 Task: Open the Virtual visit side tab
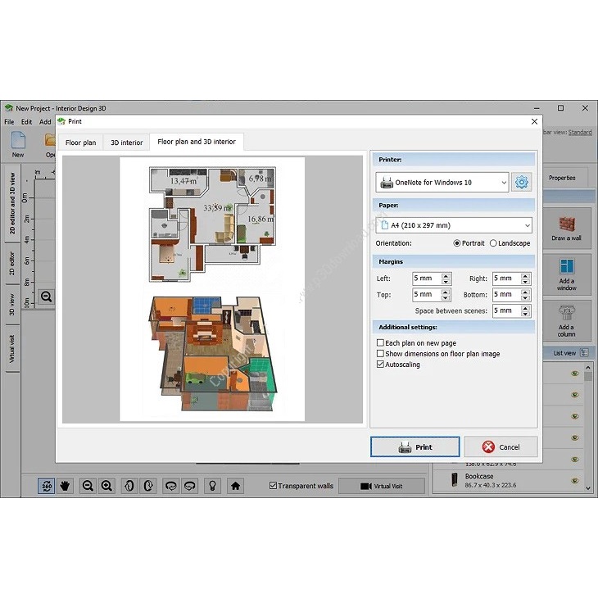point(11,349)
